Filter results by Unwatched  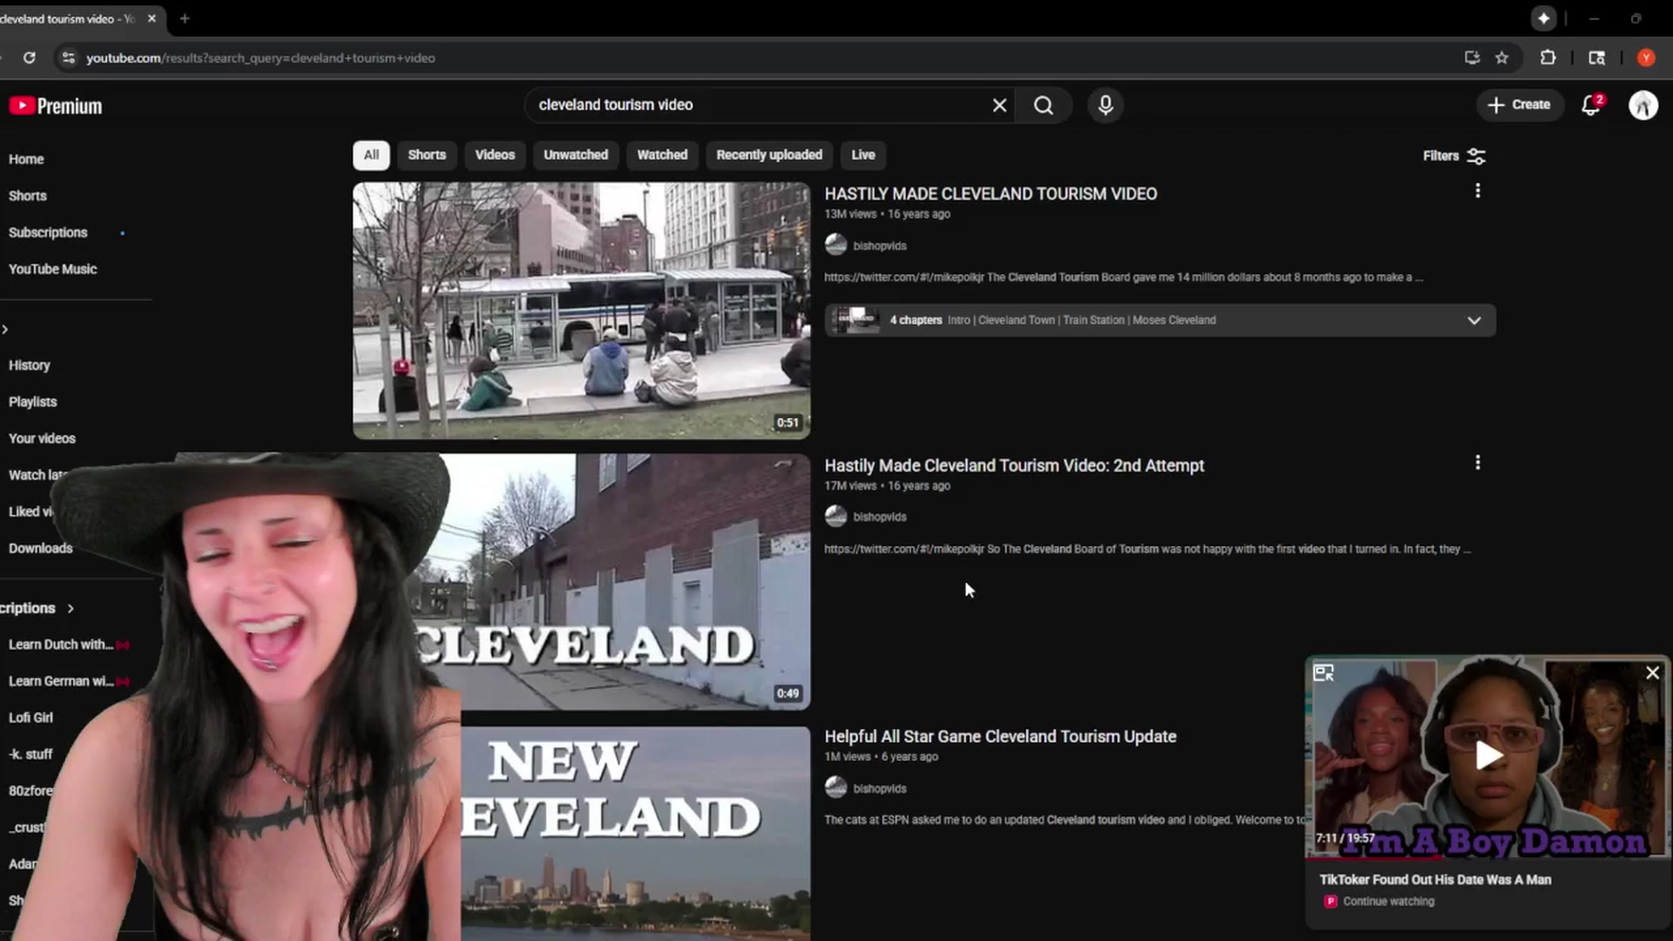pyautogui.click(x=576, y=155)
